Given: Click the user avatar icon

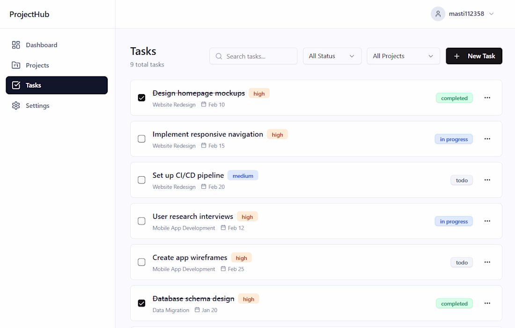Looking at the screenshot, I should pyautogui.click(x=438, y=14).
